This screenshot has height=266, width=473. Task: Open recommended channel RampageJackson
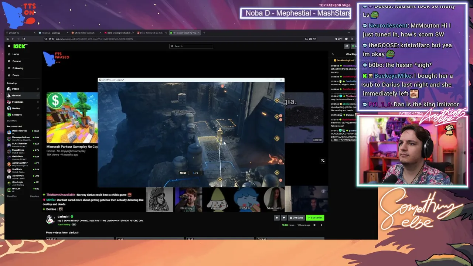[23, 138]
